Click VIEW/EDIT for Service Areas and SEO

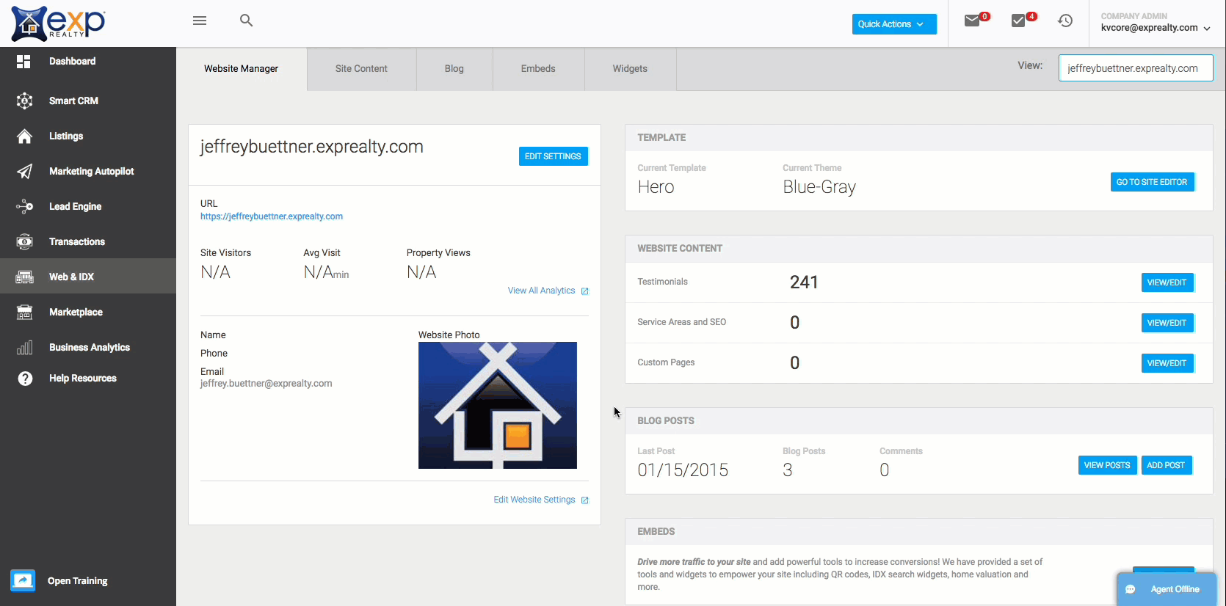(x=1167, y=323)
